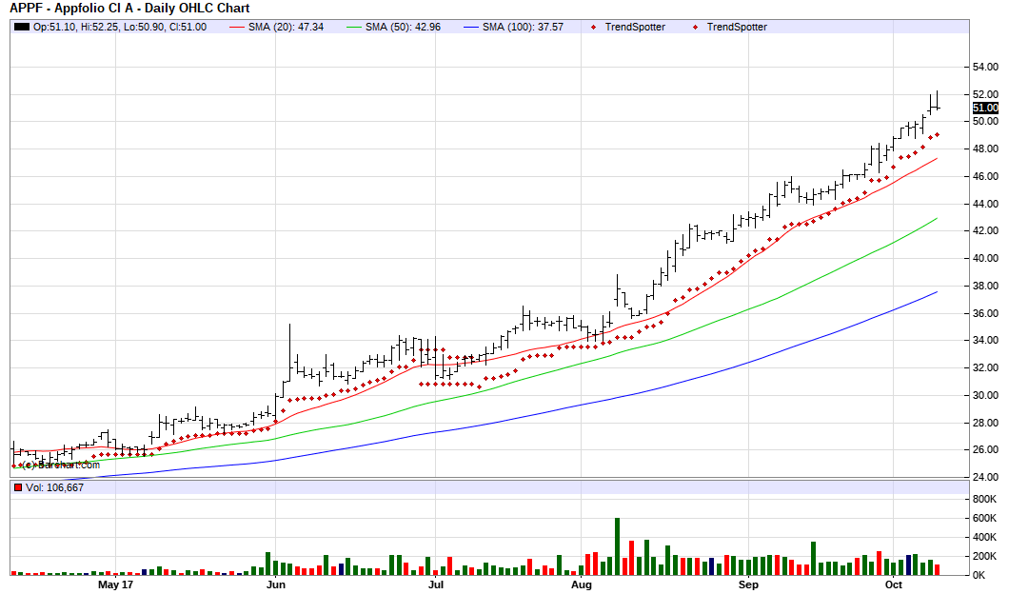Click the 26.00 price axis label
The image size is (1009, 614).
pyautogui.click(x=985, y=450)
